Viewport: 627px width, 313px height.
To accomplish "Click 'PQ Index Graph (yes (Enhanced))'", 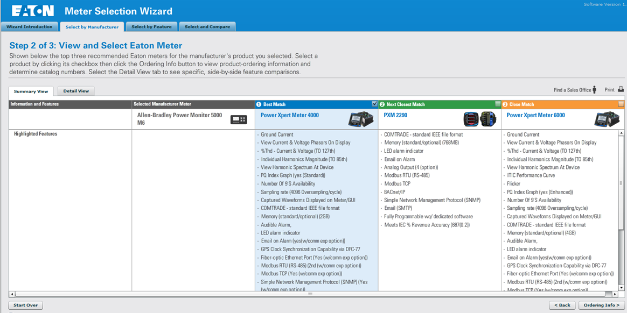I will tap(540, 192).
